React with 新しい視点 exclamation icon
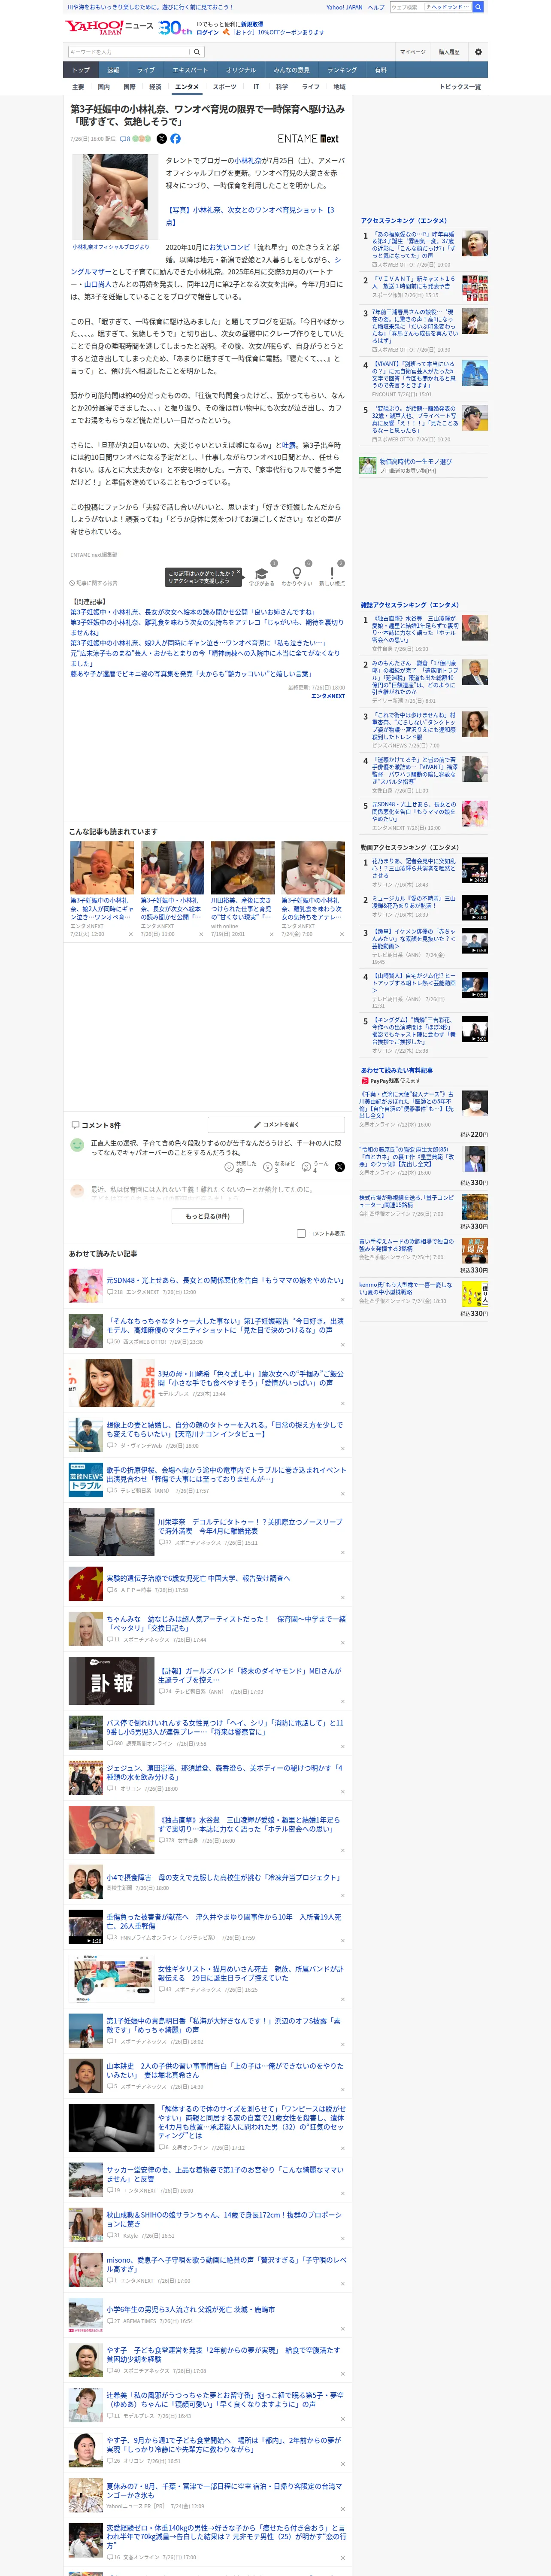The image size is (551, 2576). coord(331,574)
